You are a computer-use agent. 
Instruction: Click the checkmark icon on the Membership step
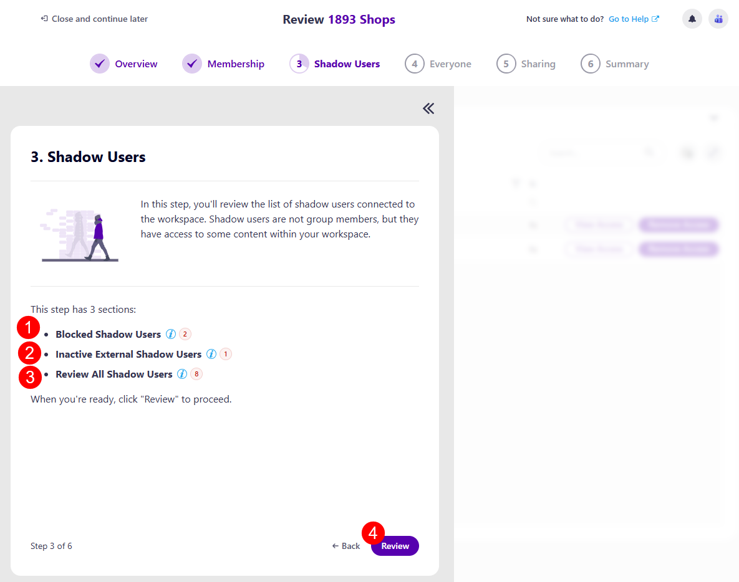tap(191, 64)
